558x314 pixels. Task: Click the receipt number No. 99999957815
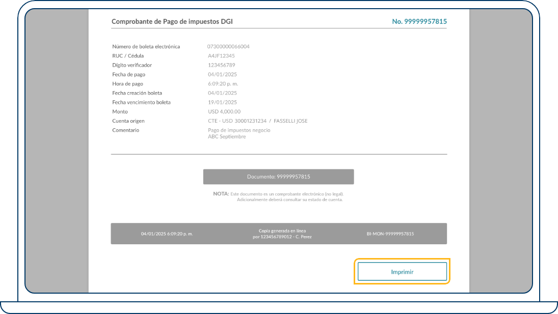pos(419,21)
